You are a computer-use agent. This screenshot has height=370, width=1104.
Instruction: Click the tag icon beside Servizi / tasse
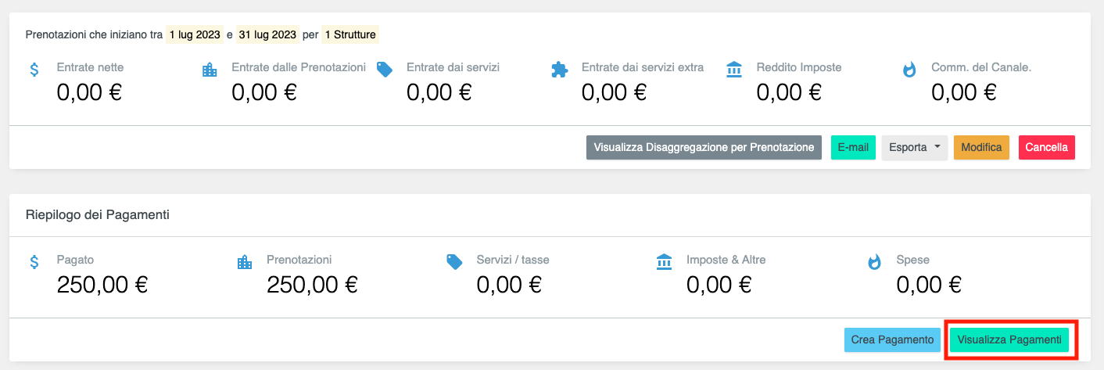click(454, 262)
